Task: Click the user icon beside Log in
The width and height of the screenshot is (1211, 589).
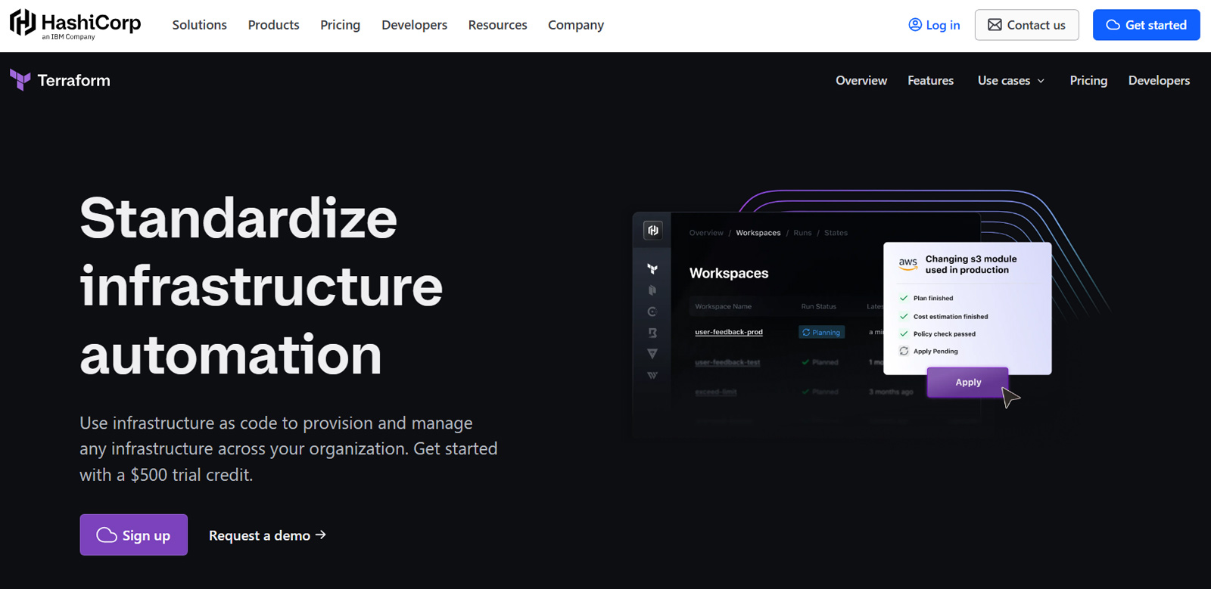Action: (x=915, y=25)
